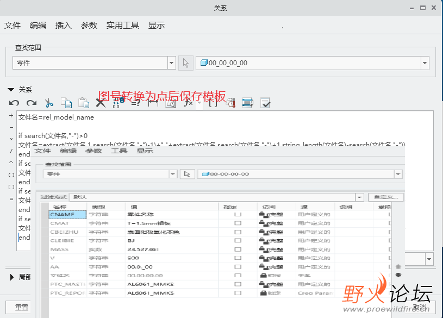The image size is (443, 318).
Task: Sort the relations using sort icon
Action: pyautogui.click(x=248, y=103)
